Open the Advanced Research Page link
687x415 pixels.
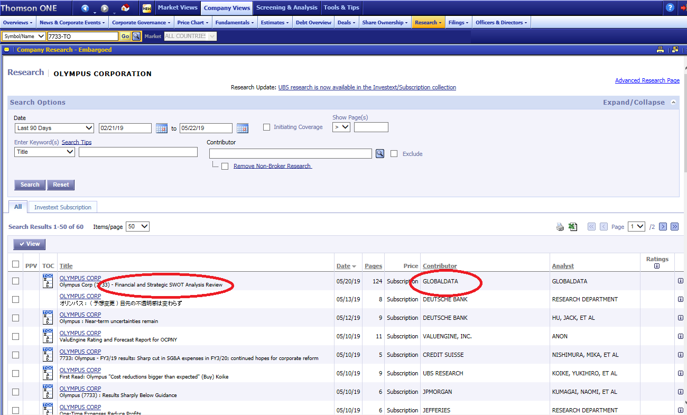click(647, 80)
